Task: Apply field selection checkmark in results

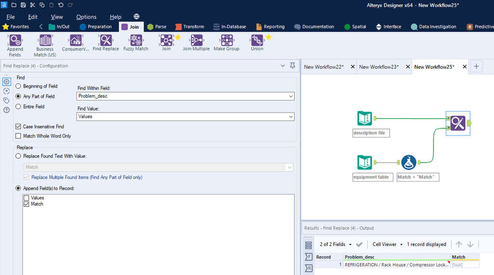Action: (359, 244)
